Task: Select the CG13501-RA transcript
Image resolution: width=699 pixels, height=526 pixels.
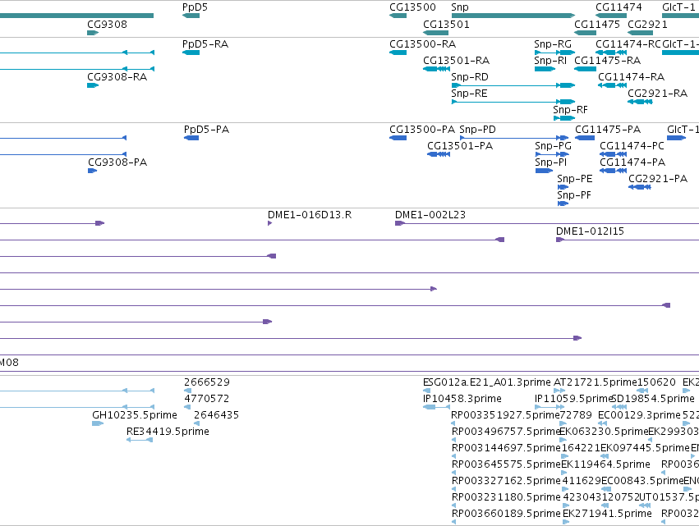Action: [436, 69]
